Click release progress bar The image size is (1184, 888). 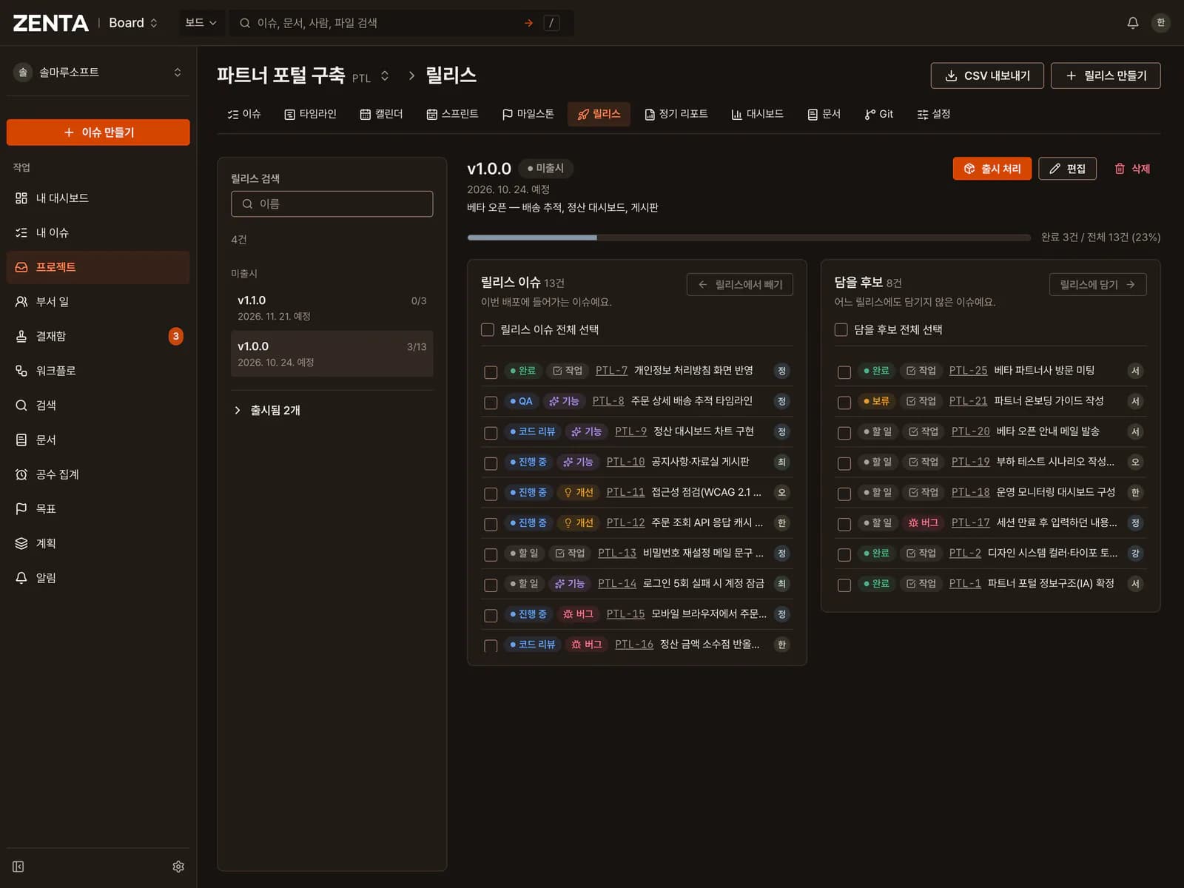(749, 238)
